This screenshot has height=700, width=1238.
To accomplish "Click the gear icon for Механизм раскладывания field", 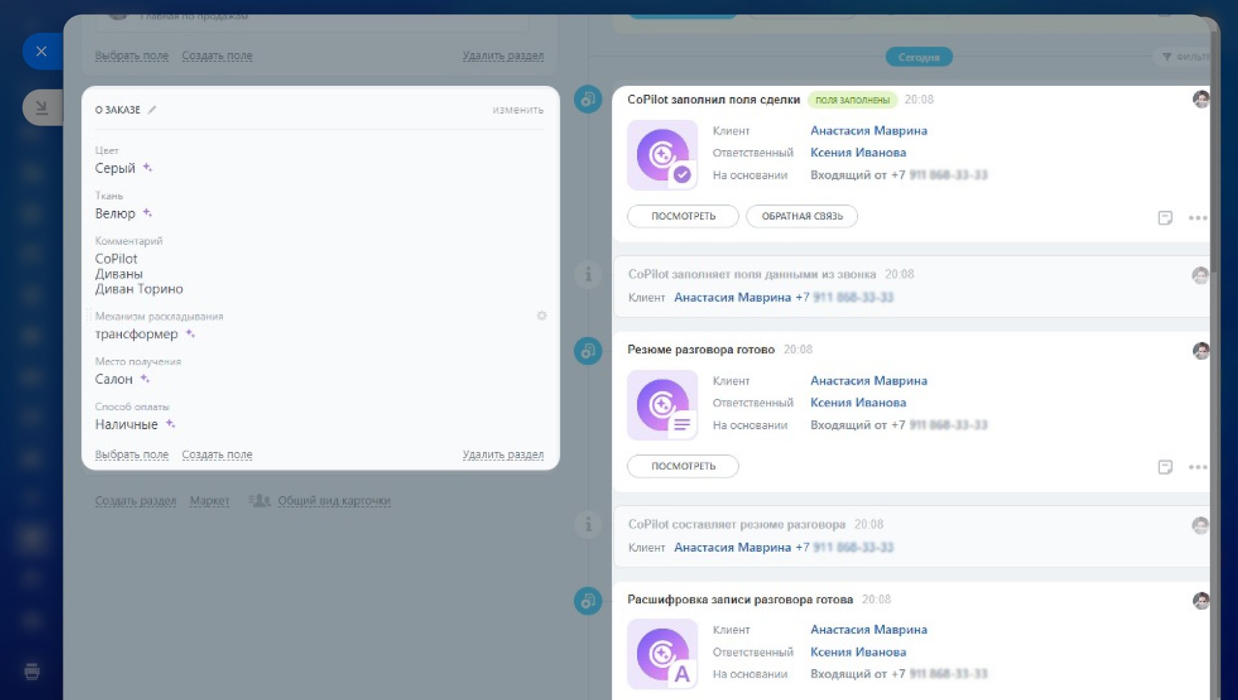I will 542,316.
